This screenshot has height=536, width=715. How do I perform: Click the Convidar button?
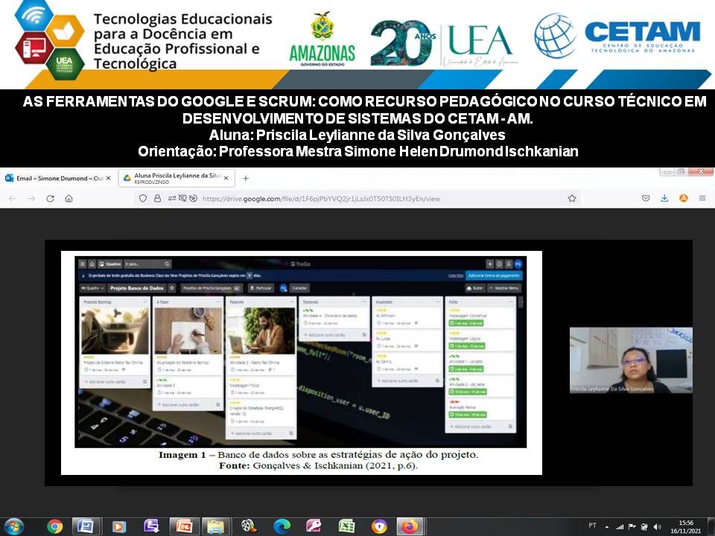tap(299, 288)
